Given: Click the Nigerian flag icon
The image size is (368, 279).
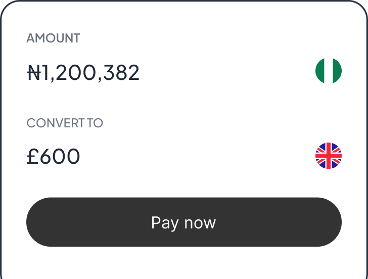Looking at the screenshot, I should click(x=329, y=71).
